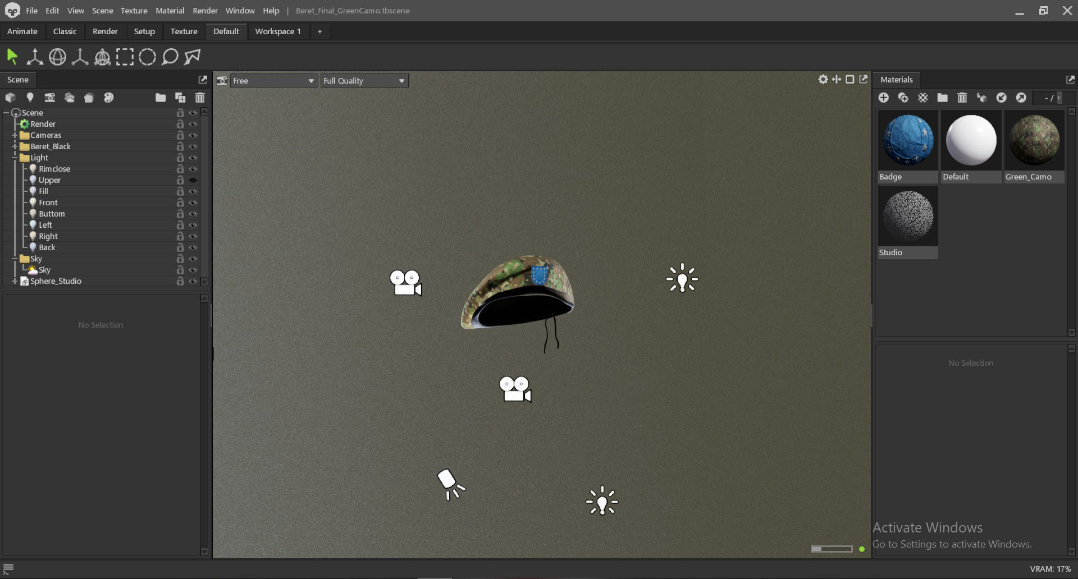Duplicate selection using the Scene panel icon
Image resolution: width=1078 pixels, height=579 pixels.
tap(180, 98)
